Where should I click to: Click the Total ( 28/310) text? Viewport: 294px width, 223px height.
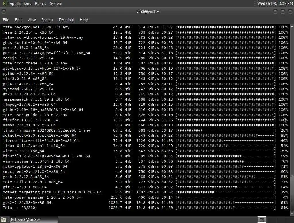20,208
